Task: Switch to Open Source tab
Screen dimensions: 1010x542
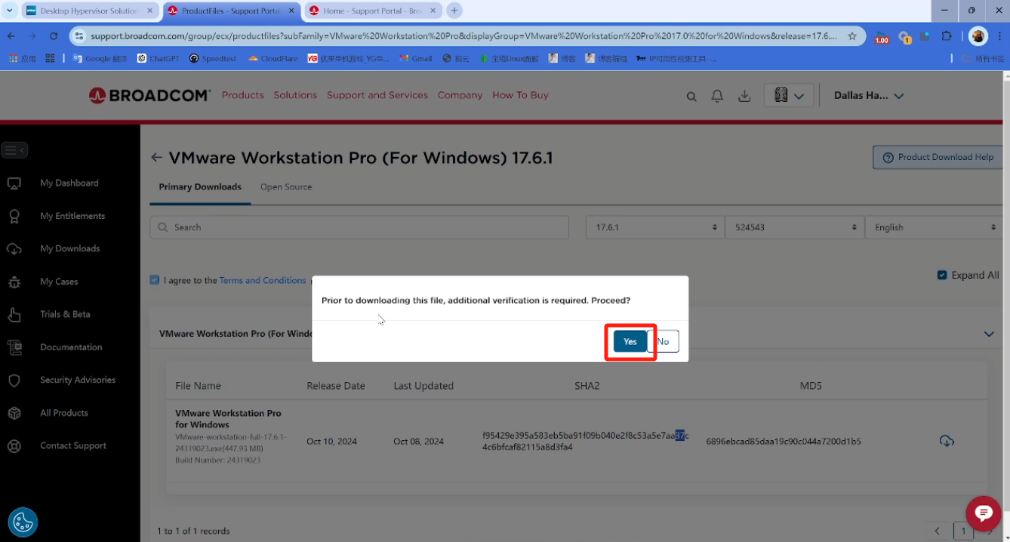Action: coord(286,186)
